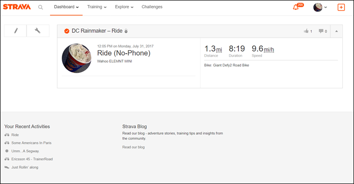
Task: Edit activity with the pencil icon
Action: point(16,31)
